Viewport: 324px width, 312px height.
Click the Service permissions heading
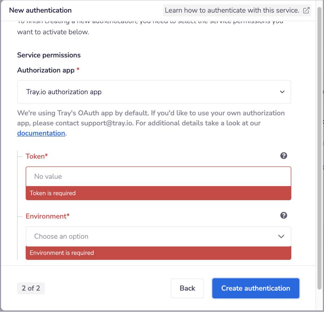click(x=49, y=55)
